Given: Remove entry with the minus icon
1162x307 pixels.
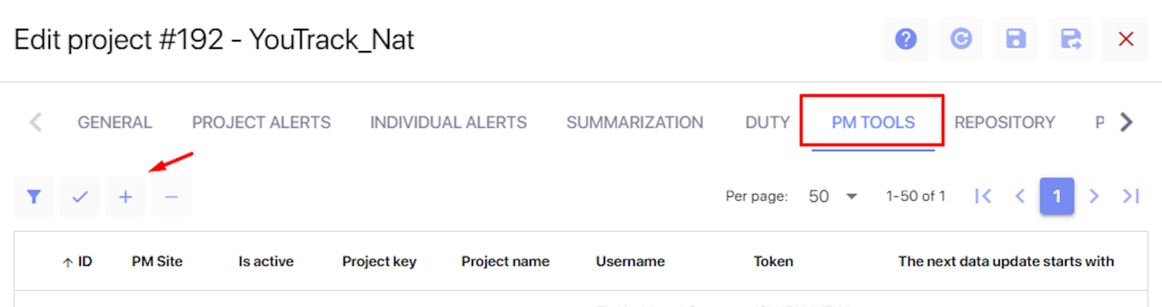Looking at the screenshot, I should coord(171,197).
